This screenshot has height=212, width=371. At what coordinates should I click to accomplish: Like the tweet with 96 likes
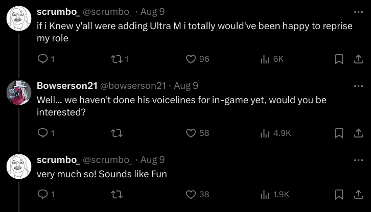191,59
